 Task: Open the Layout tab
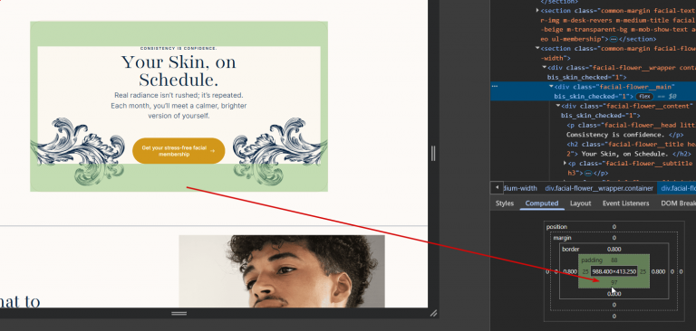pos(580,203)
